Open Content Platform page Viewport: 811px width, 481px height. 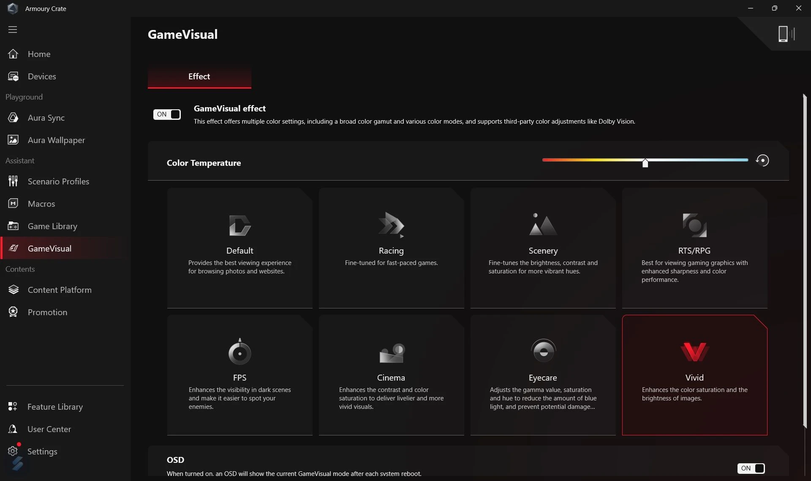65,290
